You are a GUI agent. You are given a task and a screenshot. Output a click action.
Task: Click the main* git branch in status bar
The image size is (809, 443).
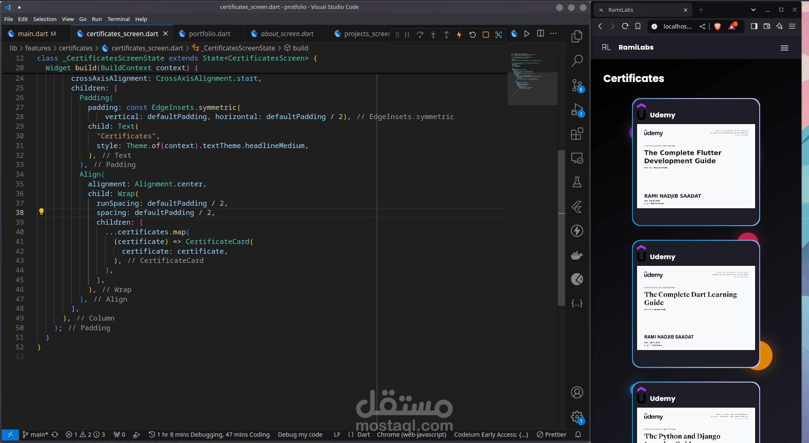point(36,435)
